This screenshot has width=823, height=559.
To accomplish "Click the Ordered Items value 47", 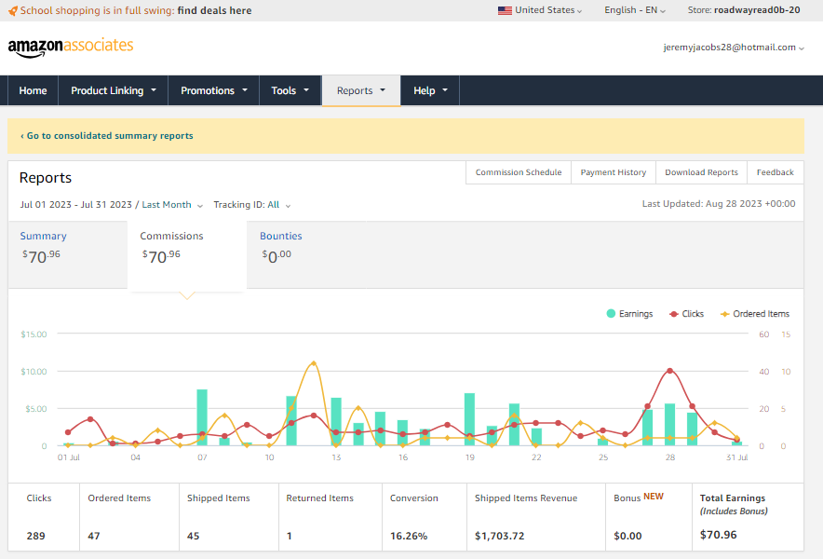I will (x=94, y=536).
